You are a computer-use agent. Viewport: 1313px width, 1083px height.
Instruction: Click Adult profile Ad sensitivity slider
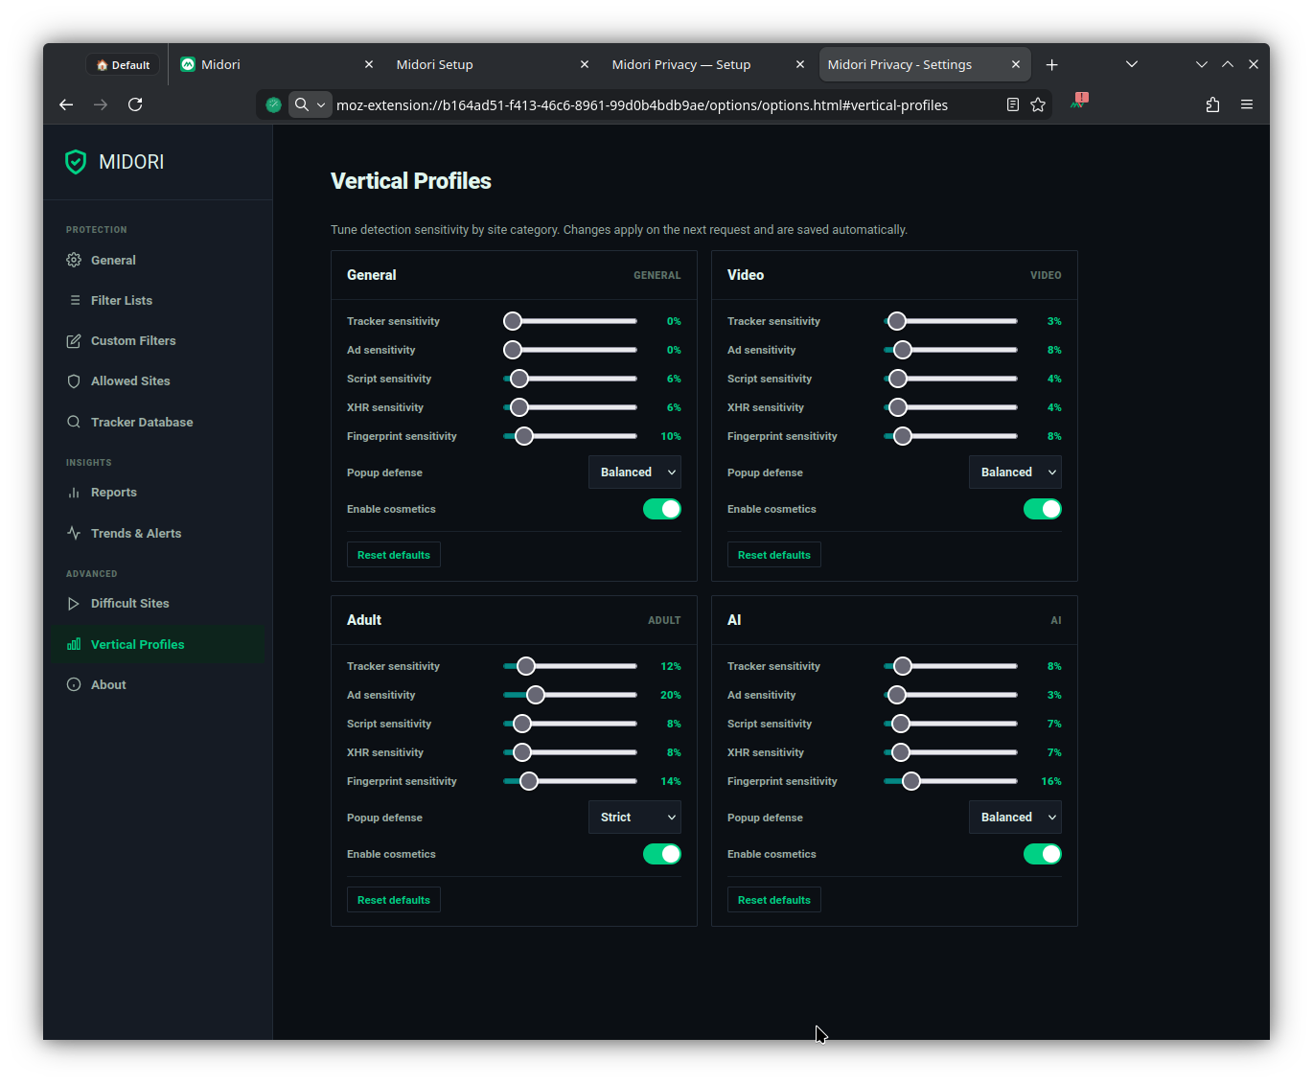point(570,695)
